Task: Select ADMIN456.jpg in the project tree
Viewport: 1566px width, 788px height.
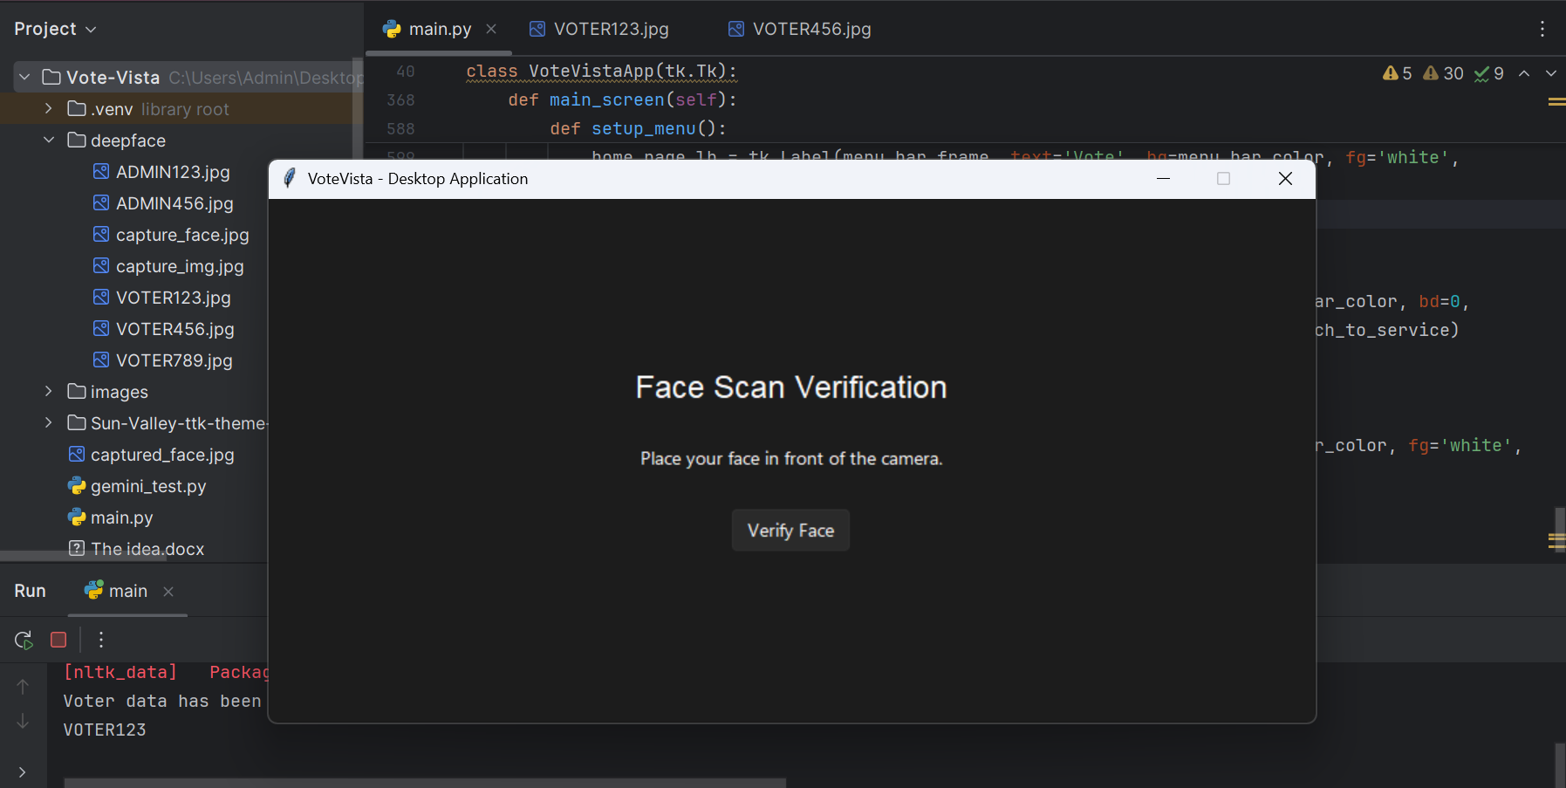Action: (x=174, y=203)
